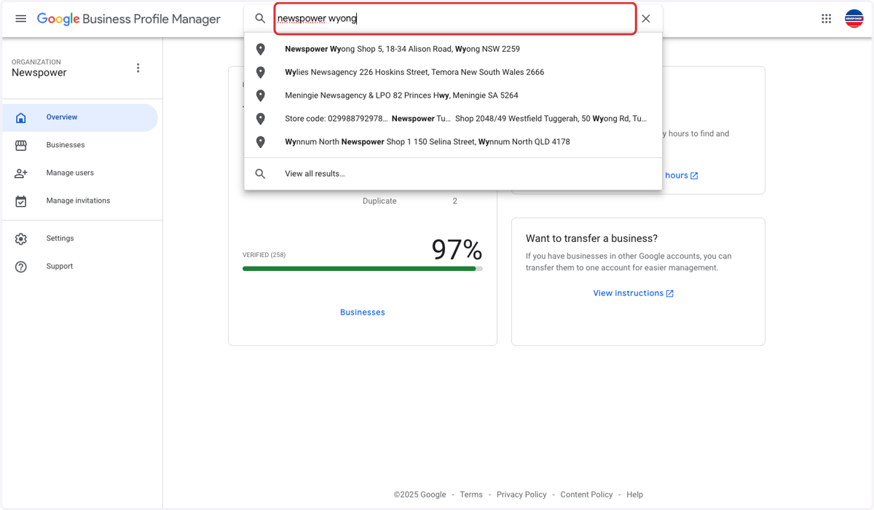Click the green verified progress bar
The image size is (874, 510).
pyautogui.click(x=362, y=269)
